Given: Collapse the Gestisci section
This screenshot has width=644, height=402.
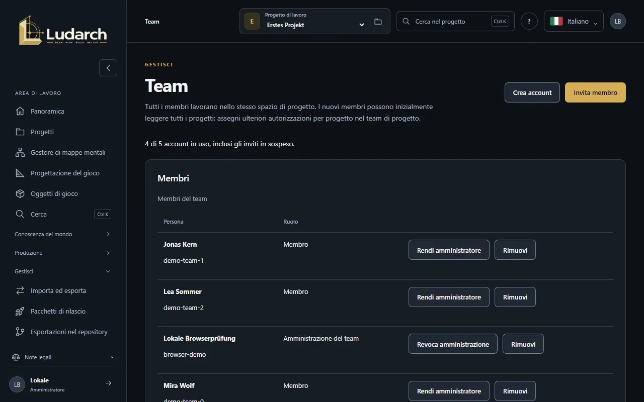Looking at the screenshot, I should coord(63,271).
